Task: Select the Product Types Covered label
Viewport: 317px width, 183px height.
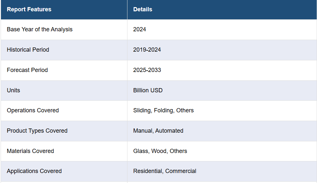Action: click(x=37, y=131)
